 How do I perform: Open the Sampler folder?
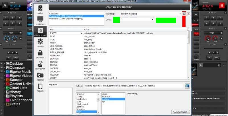click(14, 80)
